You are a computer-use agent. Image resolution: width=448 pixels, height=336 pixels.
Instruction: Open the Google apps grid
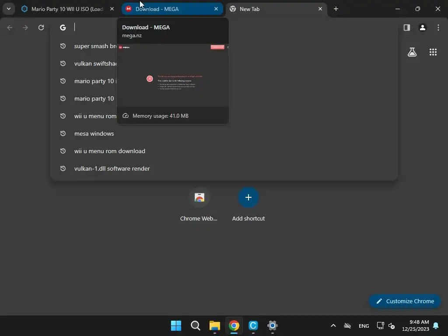tap(433, 52)
